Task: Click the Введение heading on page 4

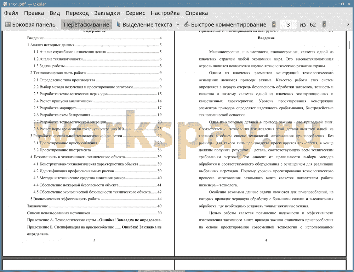Action: coord(266,38)
